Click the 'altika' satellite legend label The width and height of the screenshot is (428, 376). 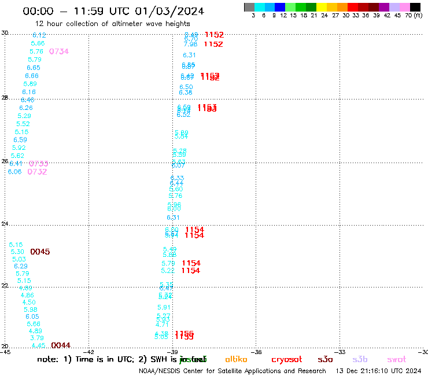(x=236, y=359)
